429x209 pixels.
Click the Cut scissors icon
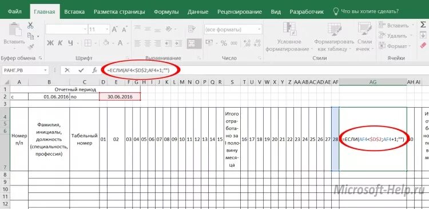pos(30,25)
